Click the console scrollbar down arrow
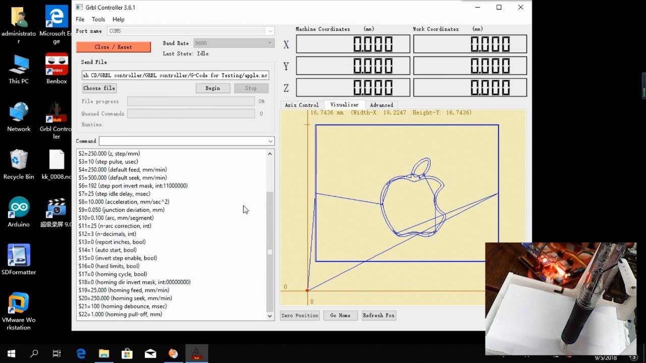The height and width of the screenshot is (363, 646). [x=270, y=316]
